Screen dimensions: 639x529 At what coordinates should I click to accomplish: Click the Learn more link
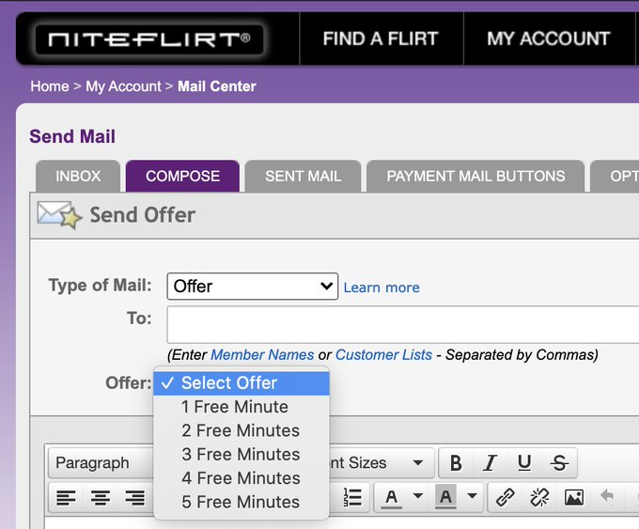[x=382, y=288]
